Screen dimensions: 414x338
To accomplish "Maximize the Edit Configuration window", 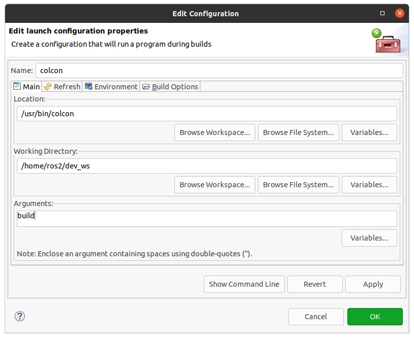I will (x=382, y=13).
